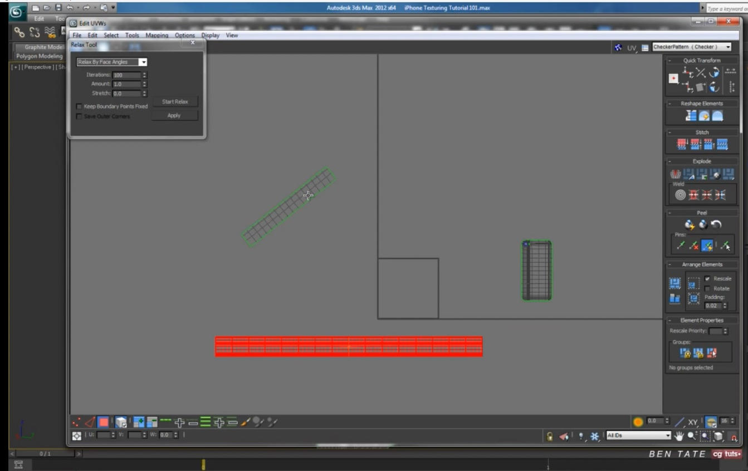Toggle Rescale checkbox in Arrange Elements
Image resolution: width=748 pixels, height=471 pixels.
click(707, 278)
